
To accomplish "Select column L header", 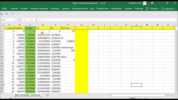I will (x=137, y=25).
